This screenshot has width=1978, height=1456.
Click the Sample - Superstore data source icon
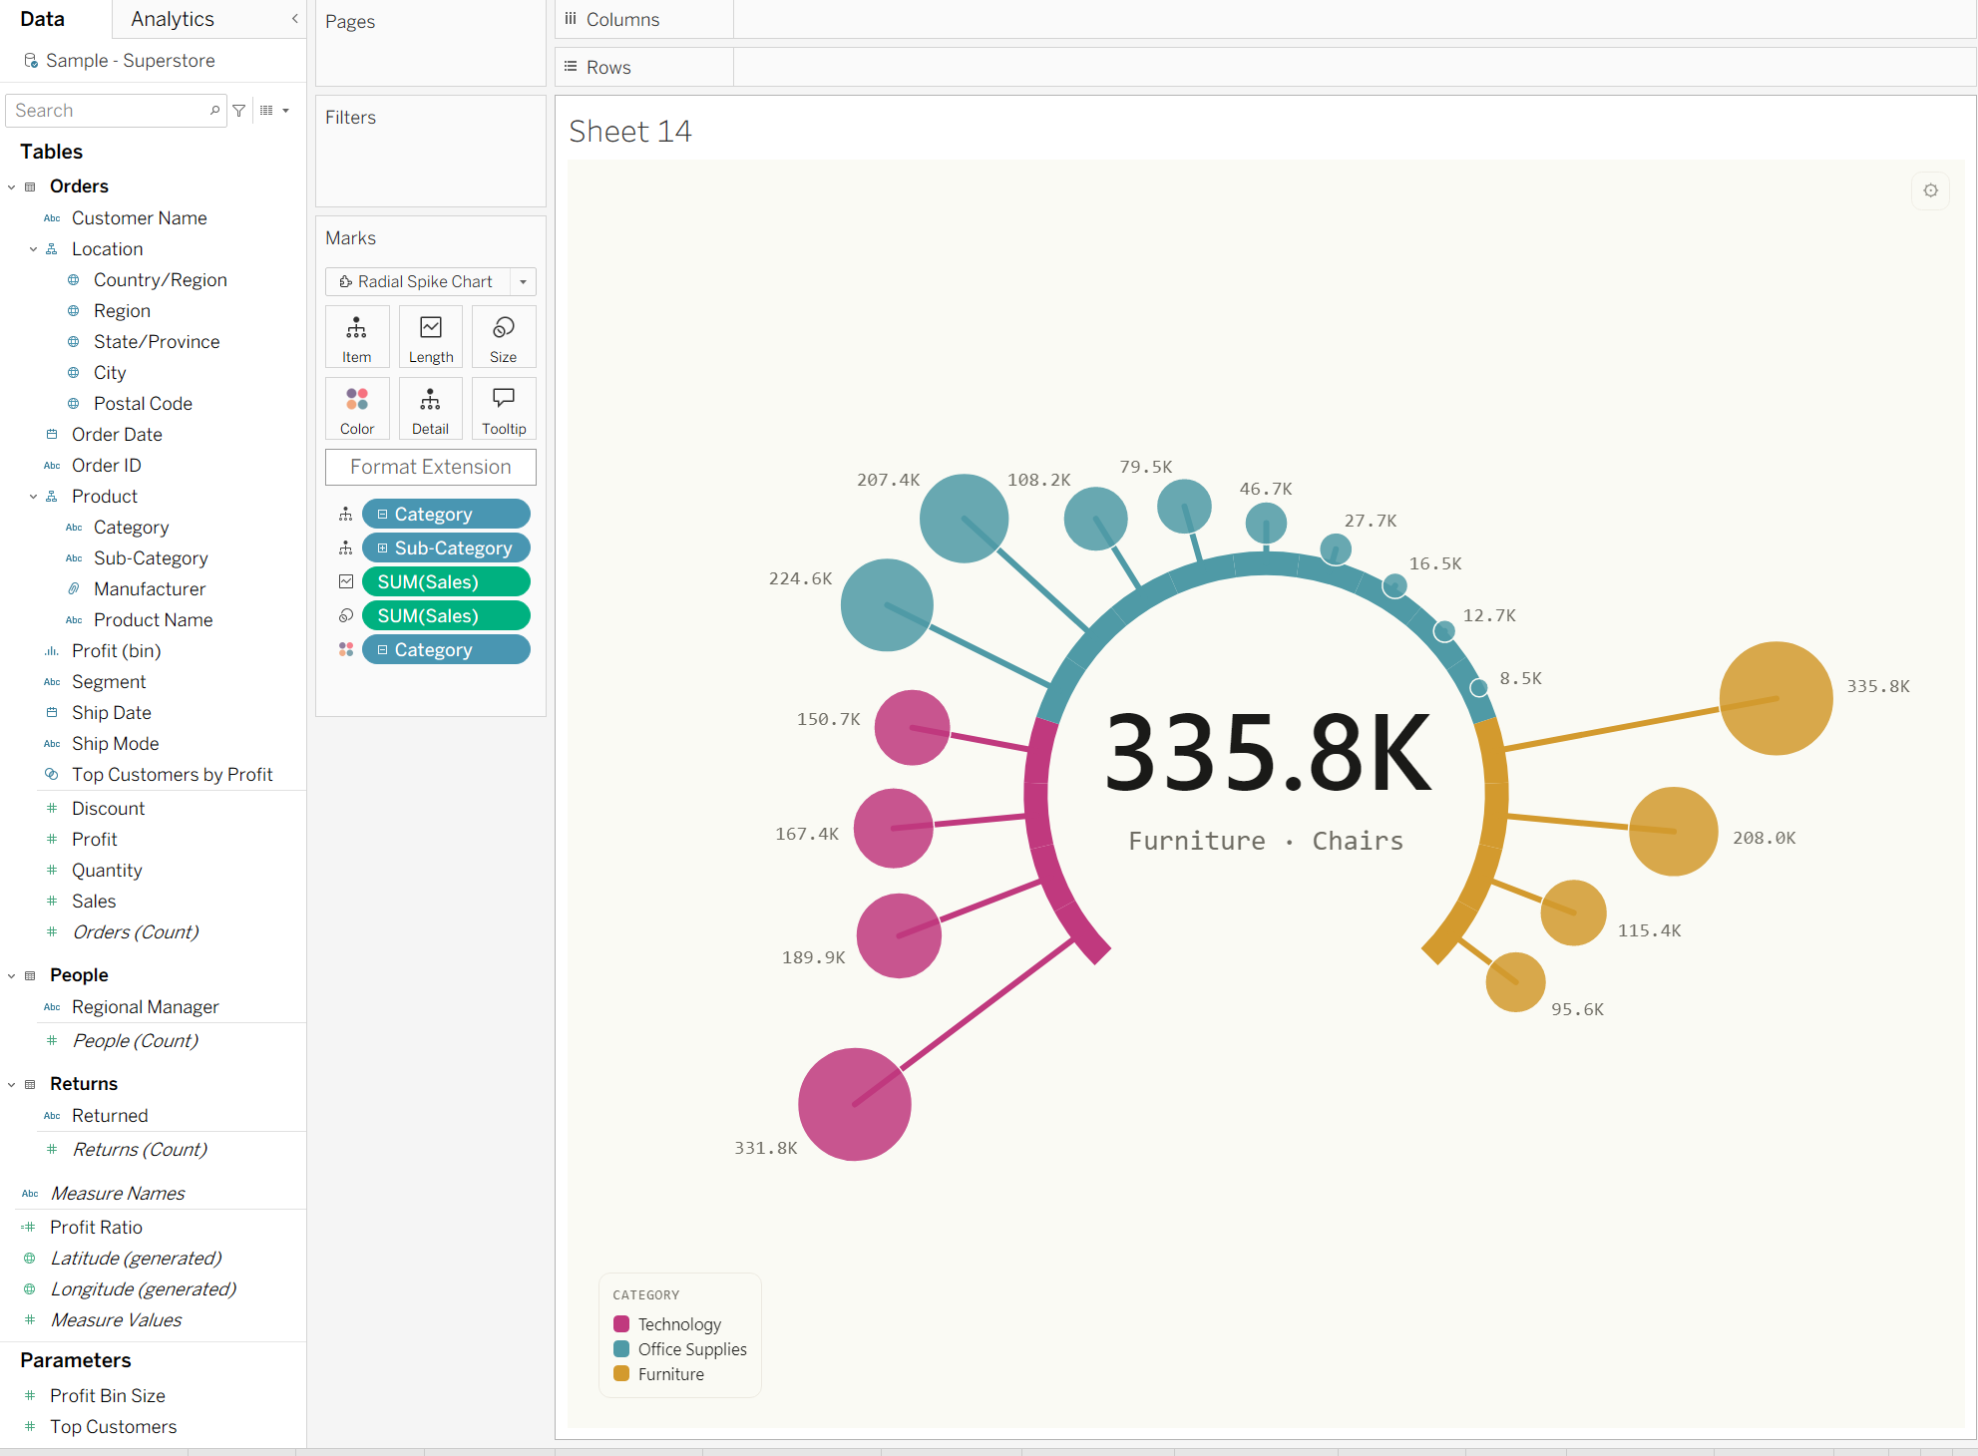pyautogui.click(x=31, y=61)
